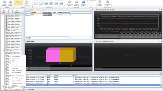The height and width of the screenshot is (91, 163).
Task: Click the Take Snapshot button
Action: tap(5, 3)
